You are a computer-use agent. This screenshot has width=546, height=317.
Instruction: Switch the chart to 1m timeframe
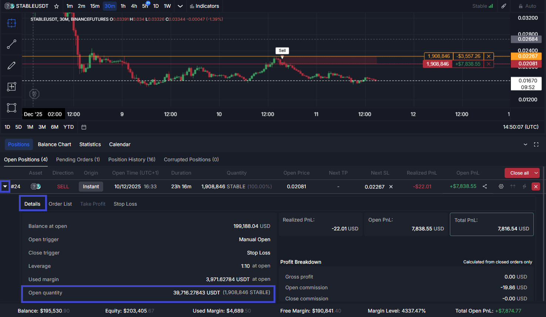pyautogui.click(x=69, y=6)
